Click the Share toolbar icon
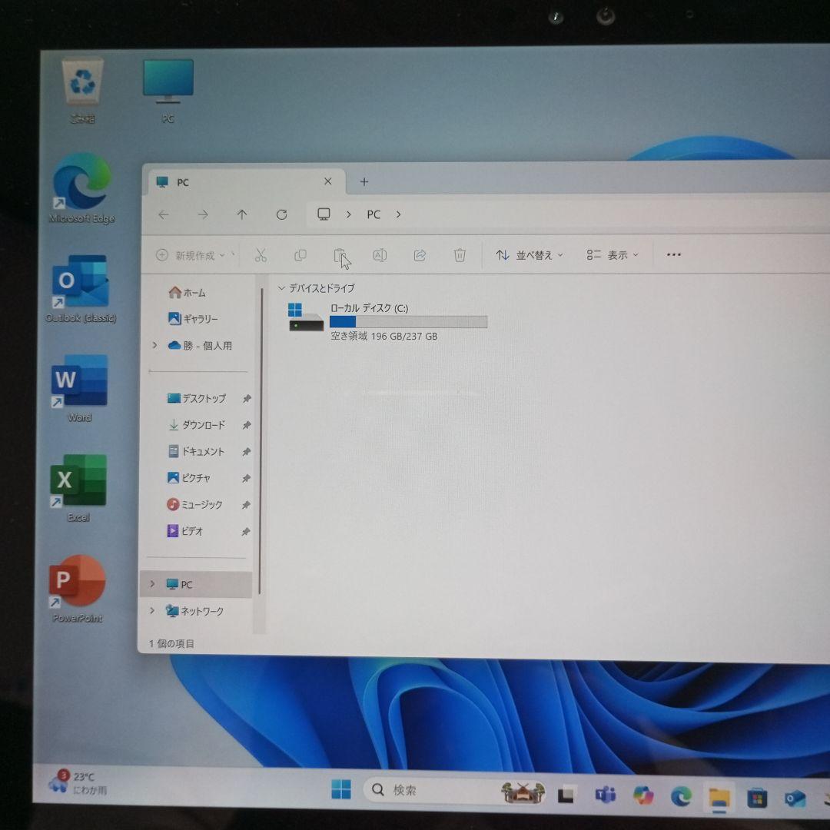The image size is (830, 830). click(x=420, y=255)
